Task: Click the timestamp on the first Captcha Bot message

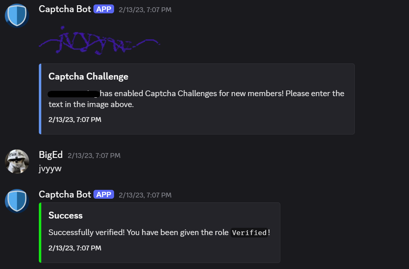Action: [x=145, y=10]
